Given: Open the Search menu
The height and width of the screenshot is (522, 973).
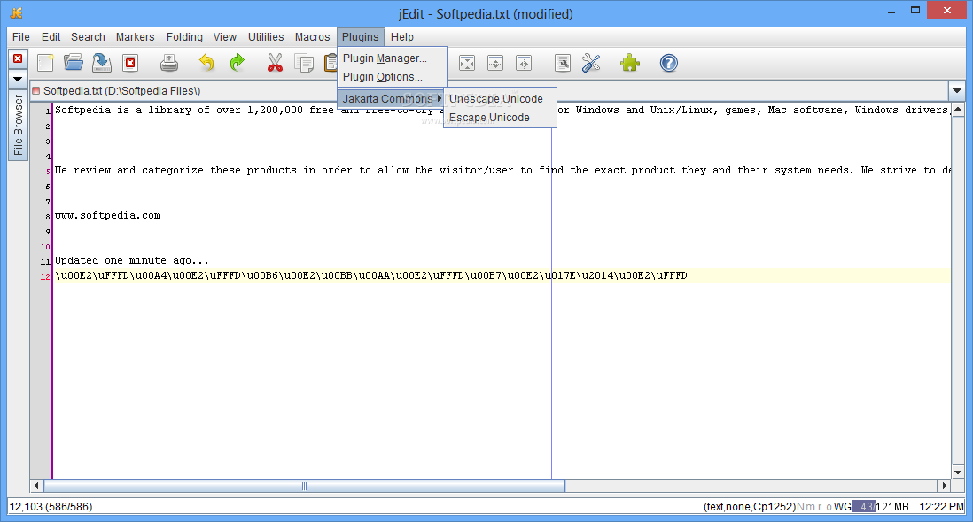Looking at the screenshot, I should click(88, 37).
